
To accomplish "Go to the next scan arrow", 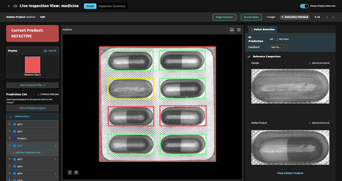I will coord(333,17).
